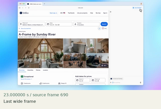This screenshot has height=109, width=161.
Task: Open the Help menu
Action: pyautogui.click(x=92, y=13)
